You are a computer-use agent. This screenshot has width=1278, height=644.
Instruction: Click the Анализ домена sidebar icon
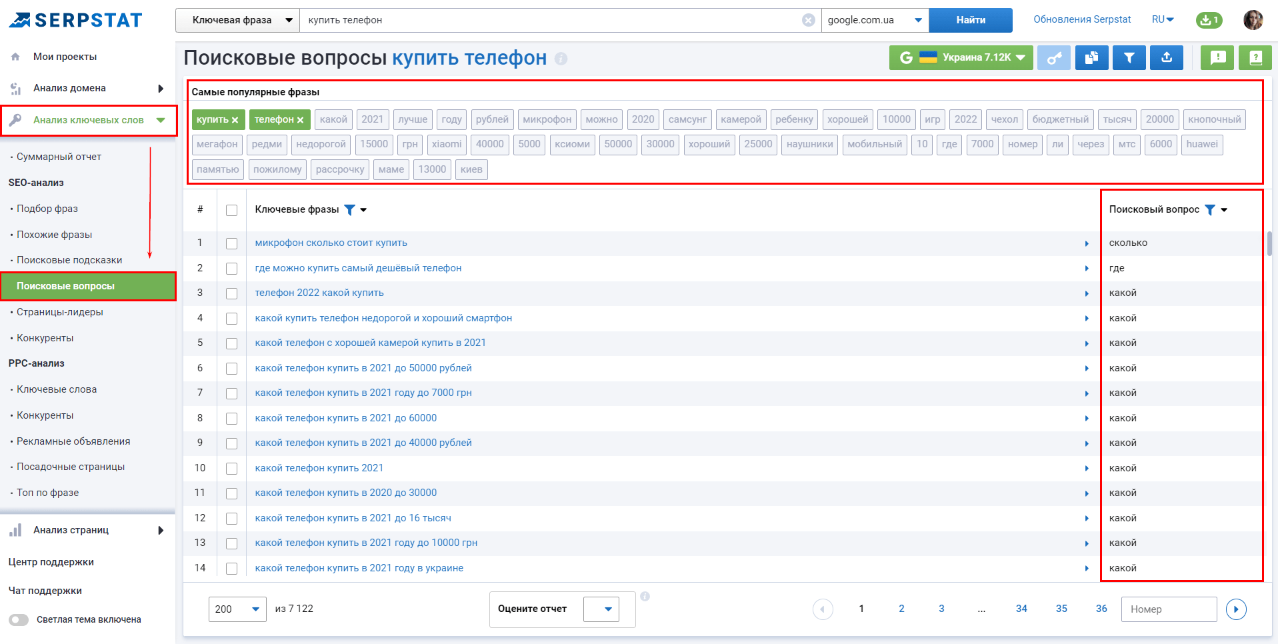[x=15, y=88]
